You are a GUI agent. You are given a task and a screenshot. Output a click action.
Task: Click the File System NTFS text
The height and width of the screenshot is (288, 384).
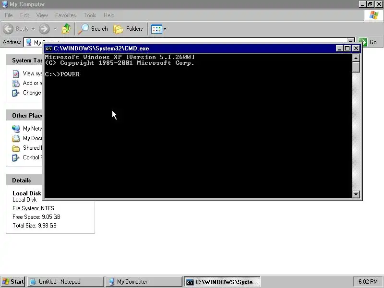point(33,208)
